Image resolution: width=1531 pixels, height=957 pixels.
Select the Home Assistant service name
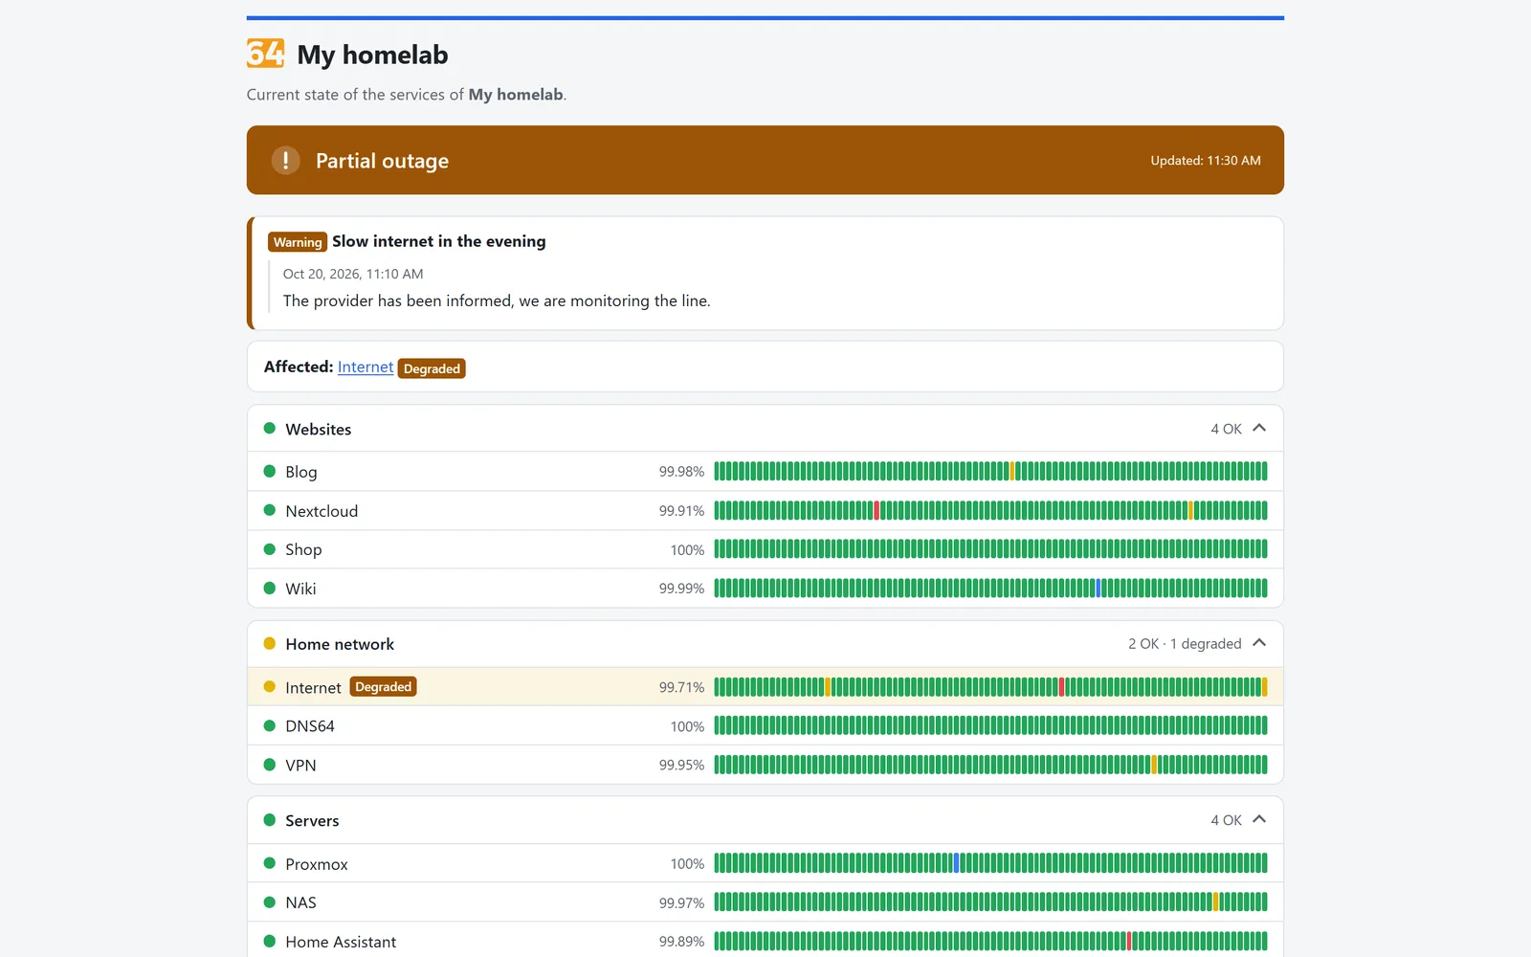point(341,942)
